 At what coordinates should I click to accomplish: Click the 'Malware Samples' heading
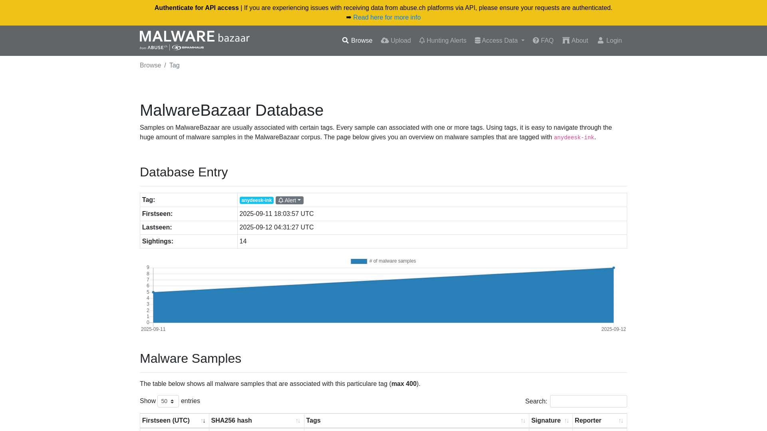(x=191, y=358)
